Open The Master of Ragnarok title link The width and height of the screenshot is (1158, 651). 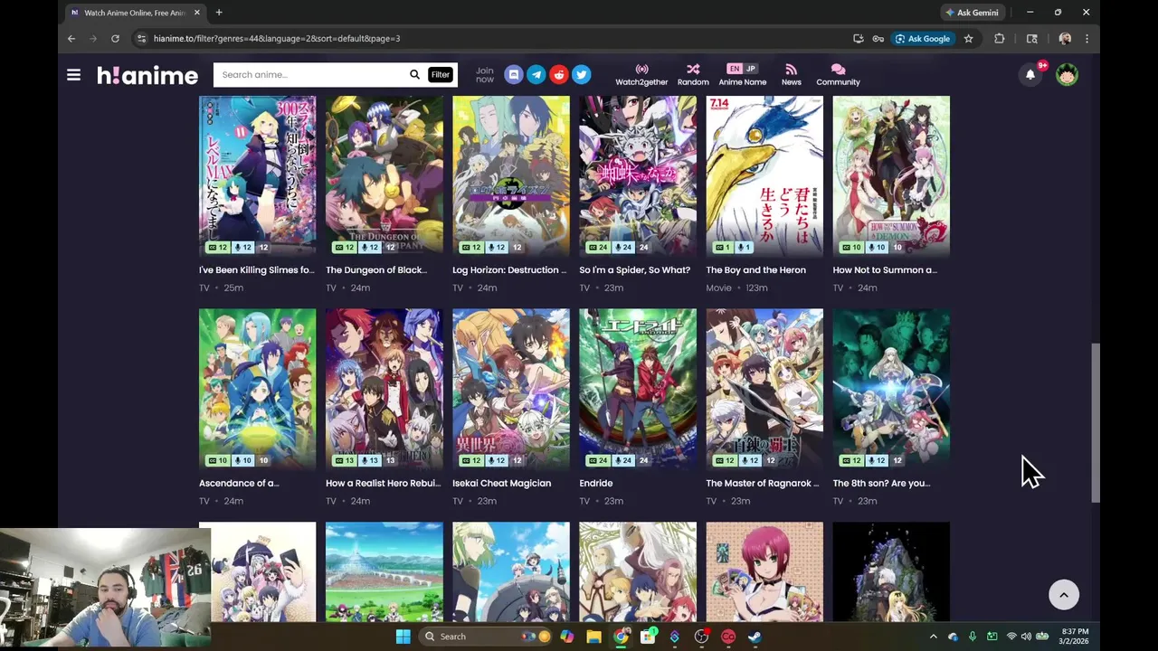point(762,483)
